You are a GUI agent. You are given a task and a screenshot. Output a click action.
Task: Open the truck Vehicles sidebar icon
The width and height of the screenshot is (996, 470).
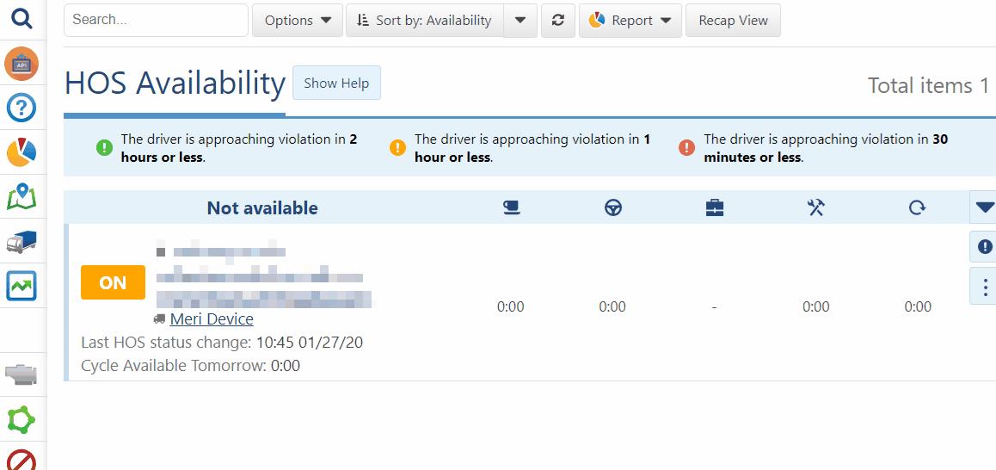pos(22,242)
